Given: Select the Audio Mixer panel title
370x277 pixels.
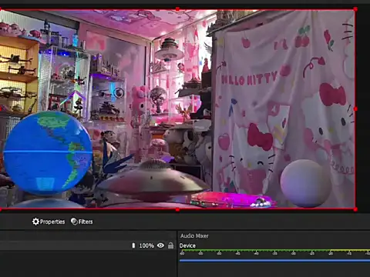Looking at the screenshot, I should (194, 235).
